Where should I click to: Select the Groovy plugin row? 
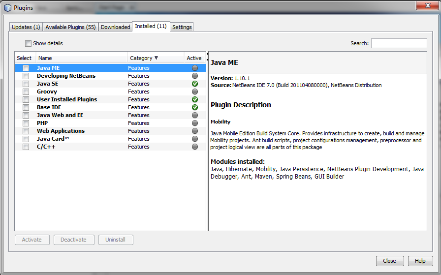110,92
